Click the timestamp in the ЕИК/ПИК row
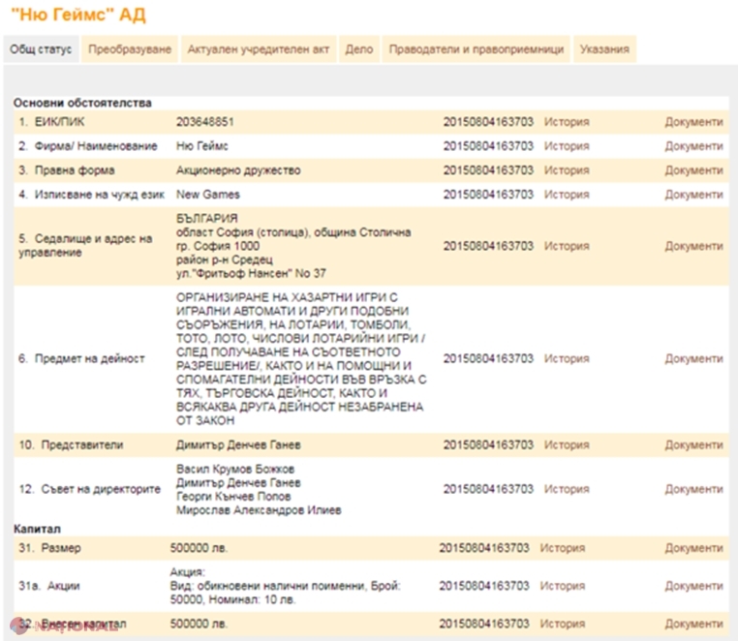 (x=488, y=122)
